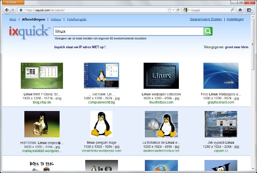257x173 pixels.
Task: Click into the address bar URL field
Action: click(x=96, y=10)
